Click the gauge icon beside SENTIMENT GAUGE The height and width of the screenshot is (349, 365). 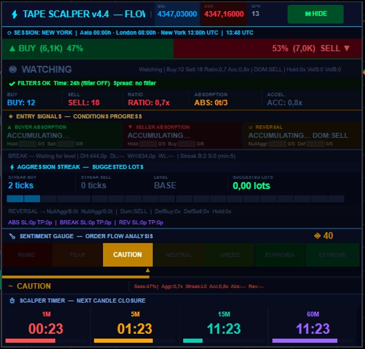coord(12,236)
